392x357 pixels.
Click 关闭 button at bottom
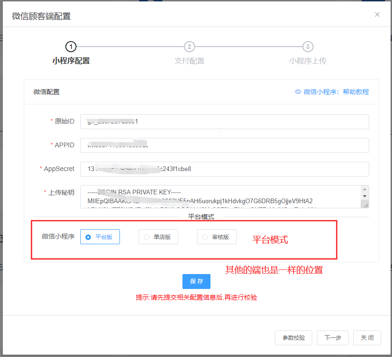[x=367, y=338]
